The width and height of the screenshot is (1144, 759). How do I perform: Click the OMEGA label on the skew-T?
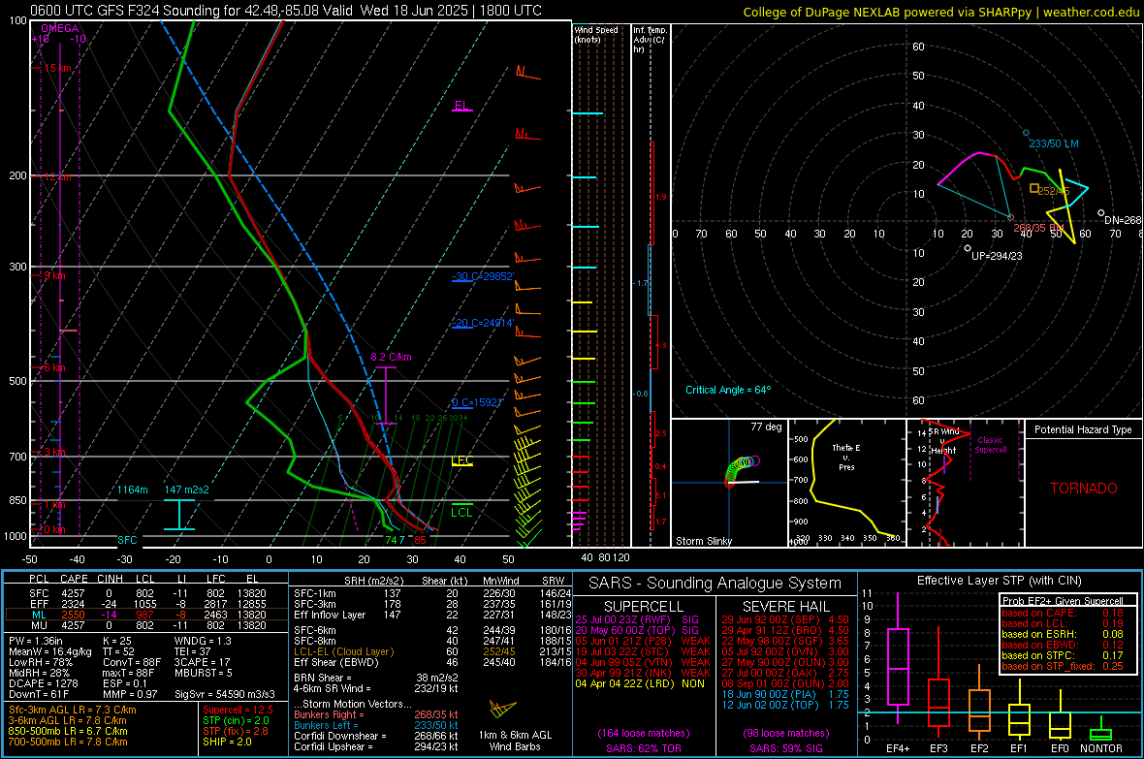click(x=60, y=28)
